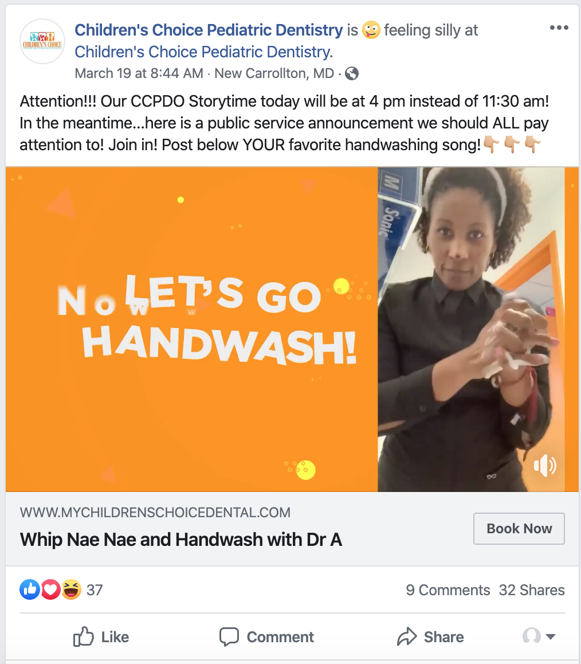Open the three-dot post options menu
581x664 pixels.
pos(559,28)
